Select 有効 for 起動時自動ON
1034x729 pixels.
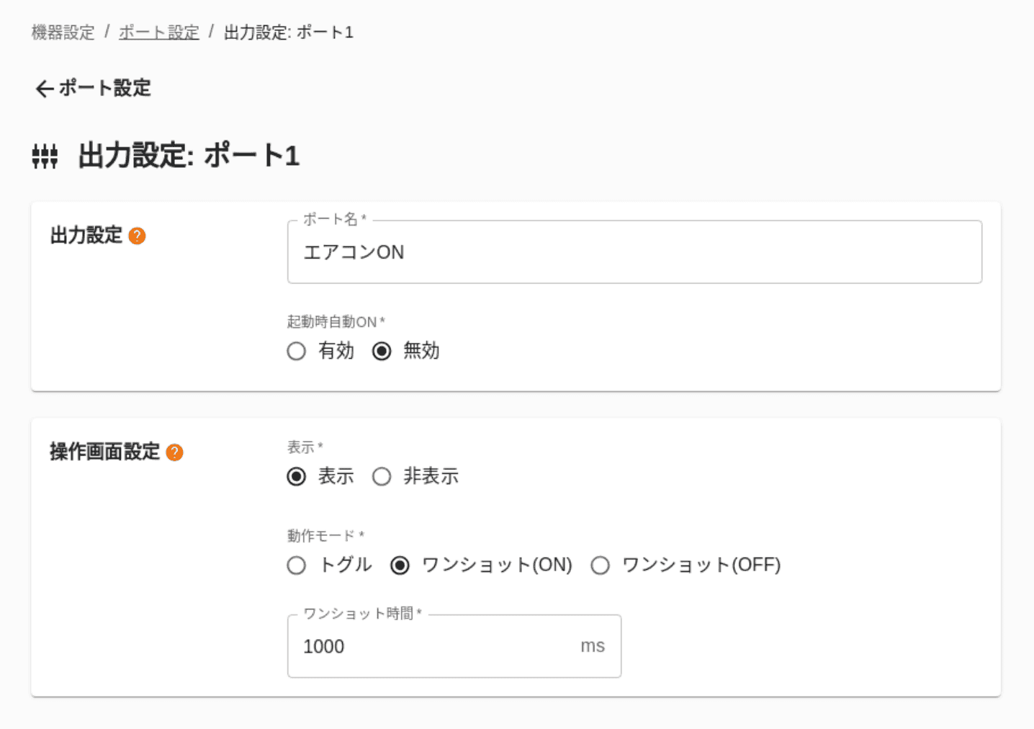point(297,352)
